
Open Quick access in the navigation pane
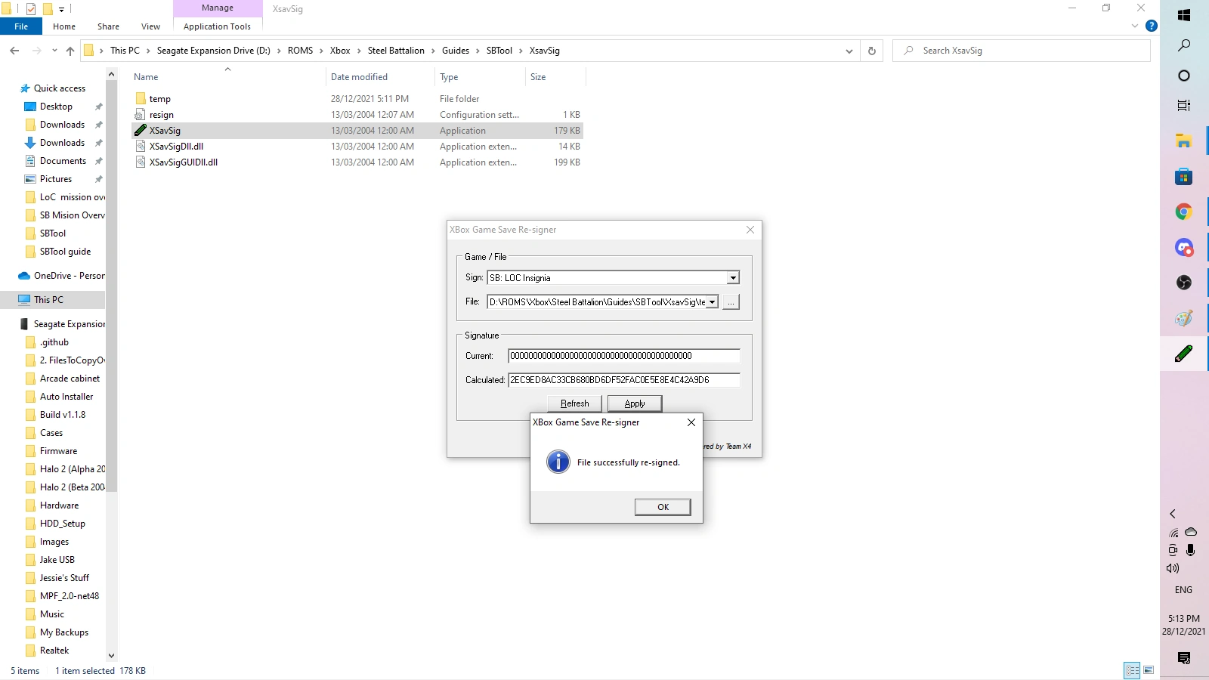(60, 88)
